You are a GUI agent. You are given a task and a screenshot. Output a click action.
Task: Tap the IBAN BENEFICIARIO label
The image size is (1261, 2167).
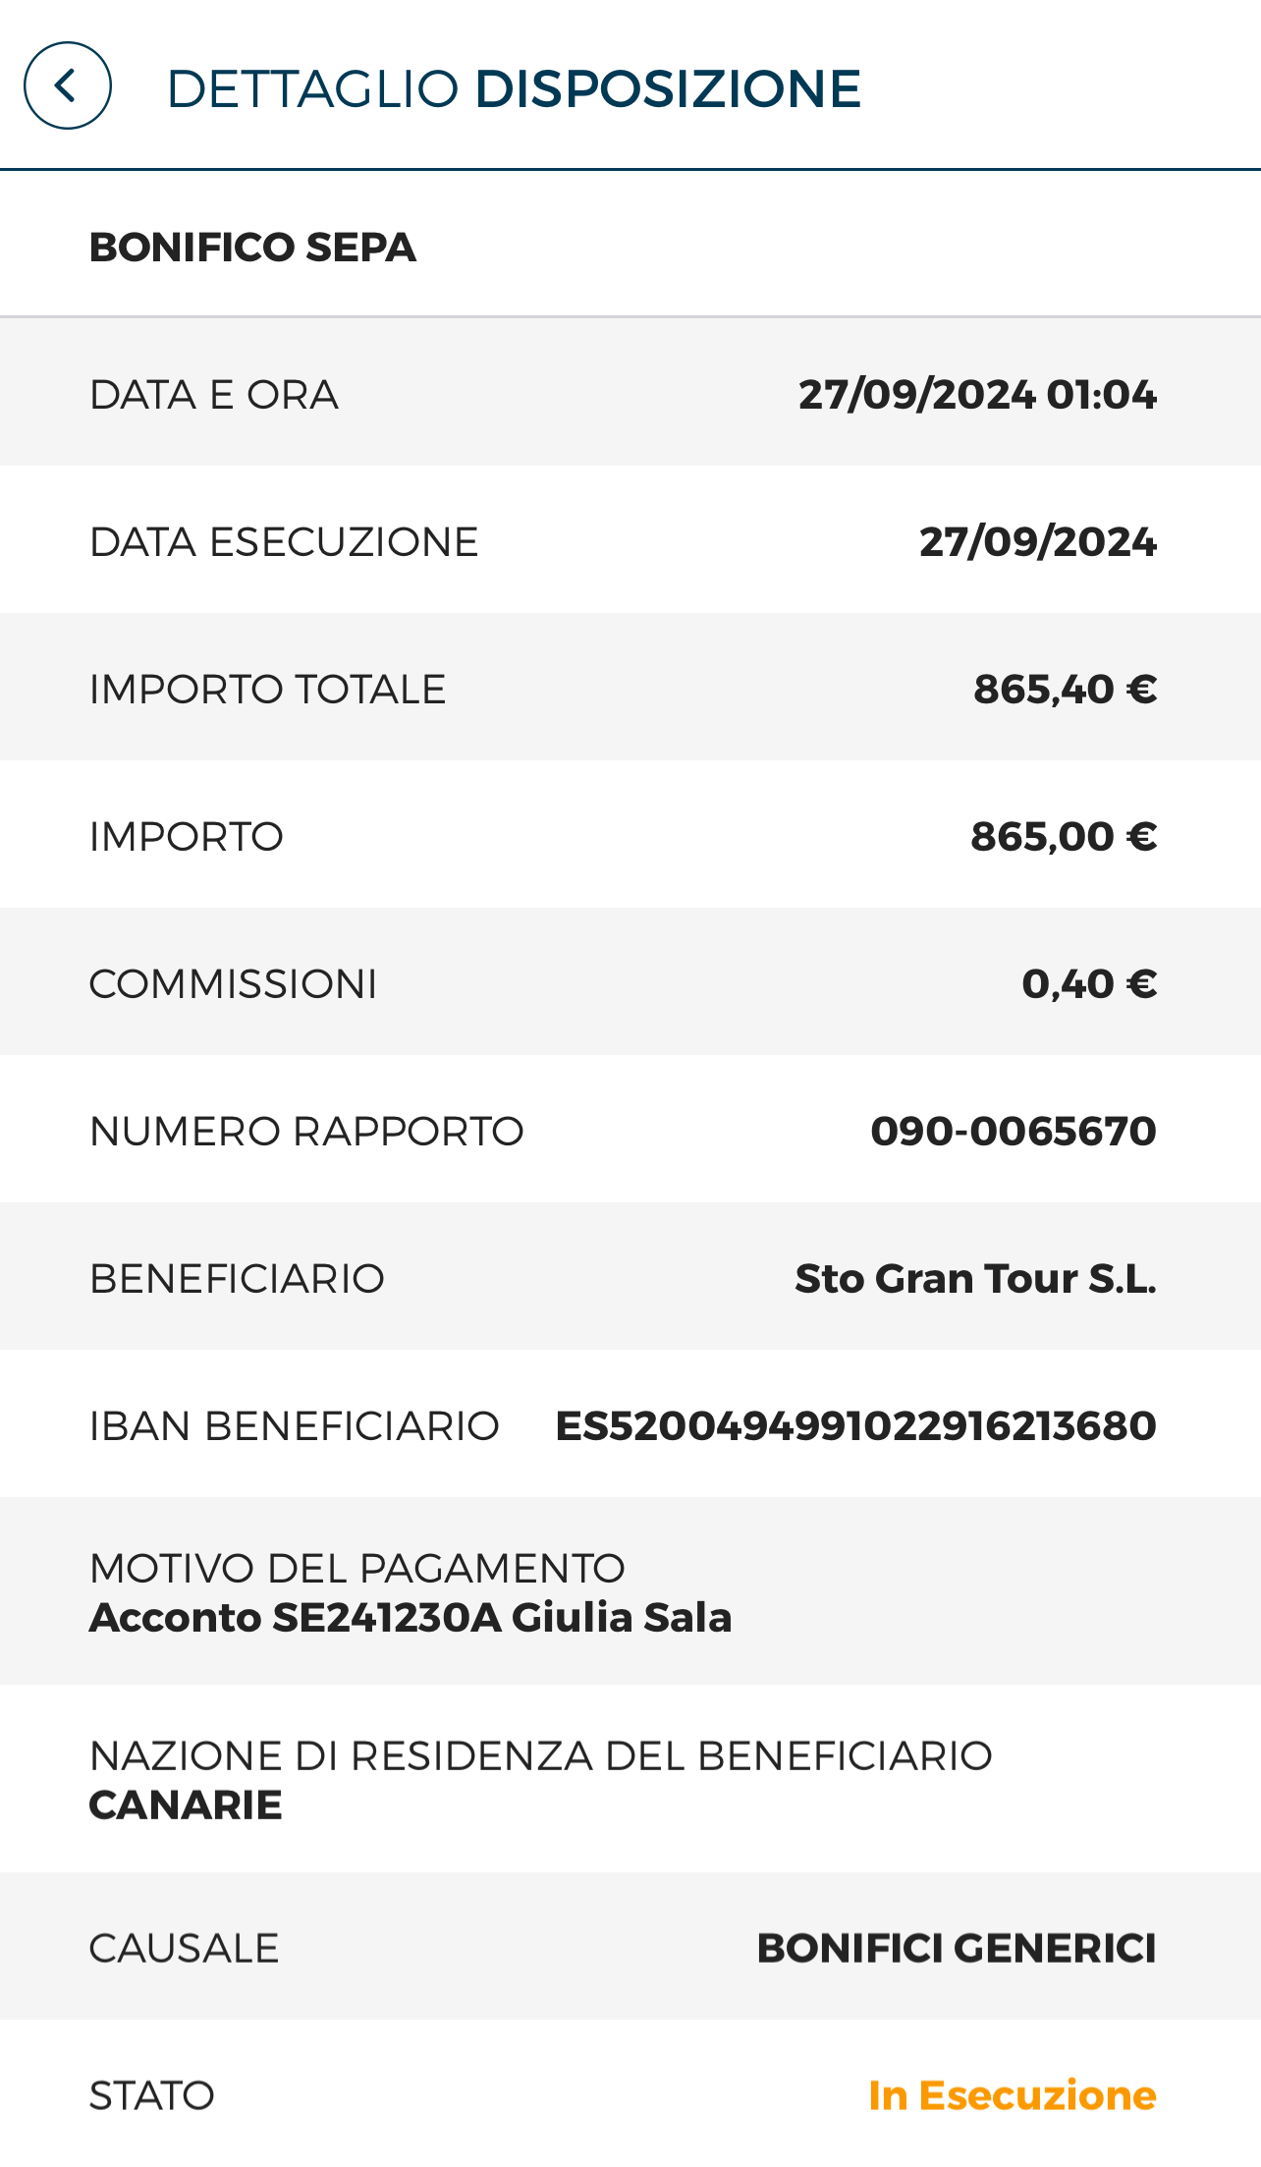point(295,1425)
